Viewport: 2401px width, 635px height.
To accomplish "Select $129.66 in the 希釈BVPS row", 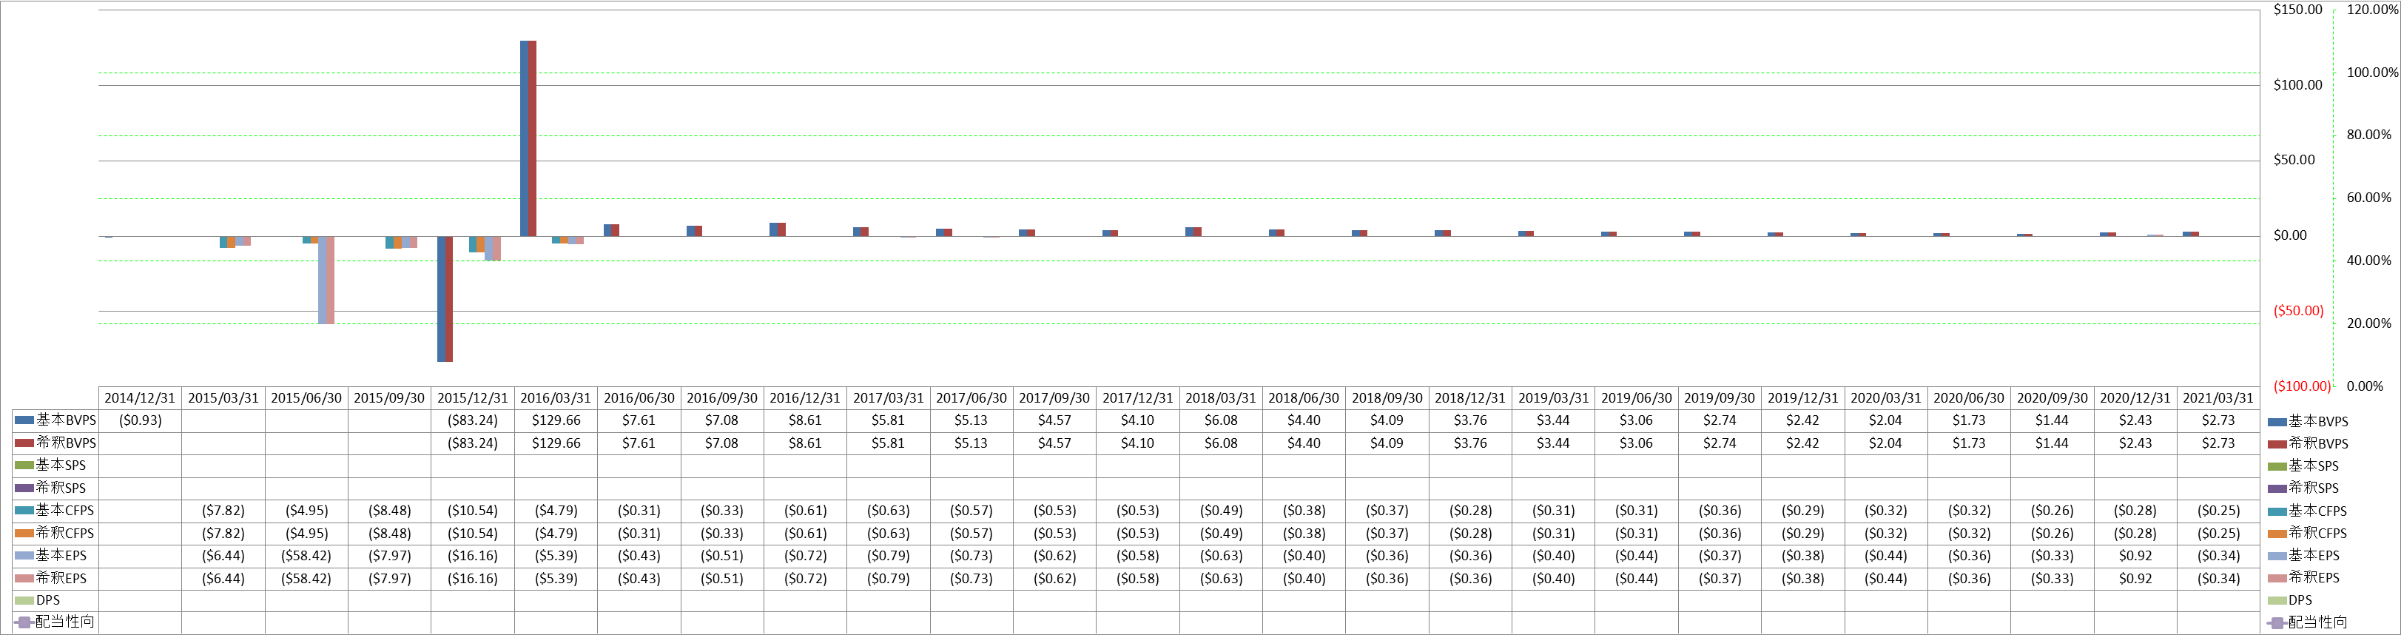I will click(556, 443).
